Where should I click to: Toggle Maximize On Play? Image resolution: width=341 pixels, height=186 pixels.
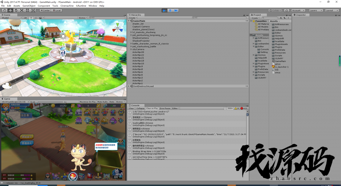88,102
